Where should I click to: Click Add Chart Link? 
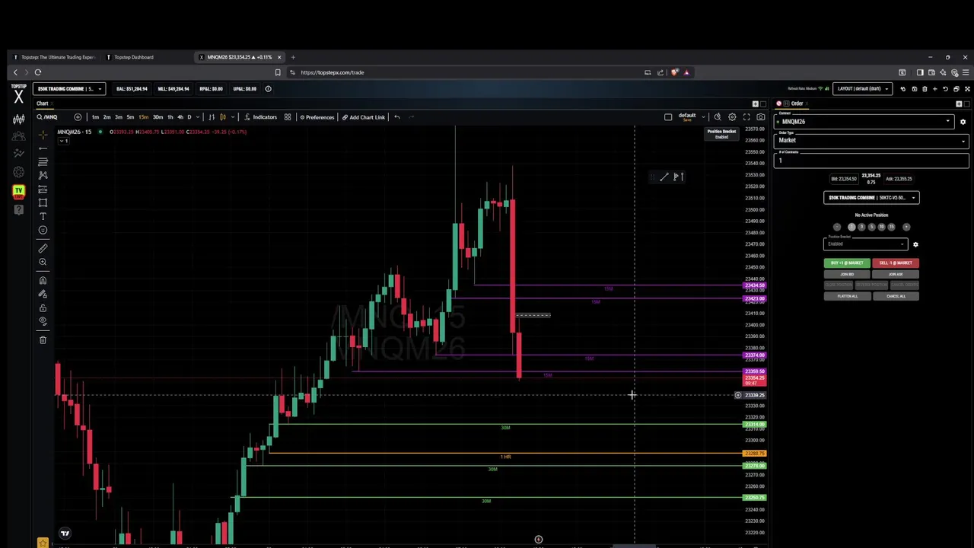tap(364, 117)
